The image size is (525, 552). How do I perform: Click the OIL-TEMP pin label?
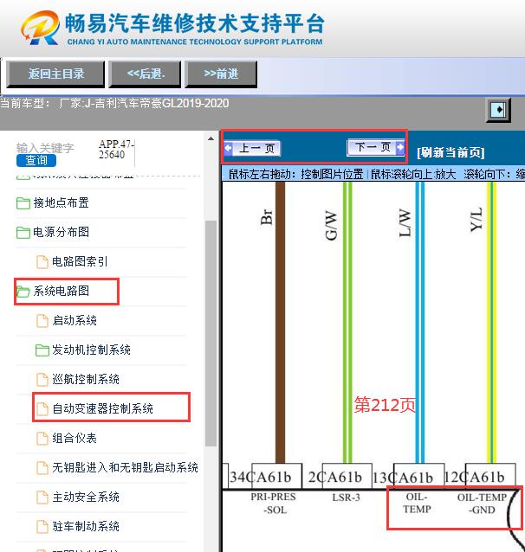417,503
